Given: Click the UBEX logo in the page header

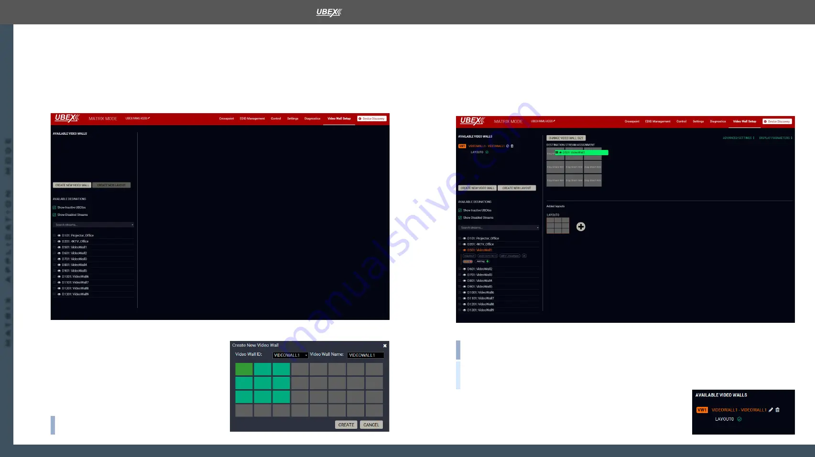Looking at the screenshot, I should (329, 12).
